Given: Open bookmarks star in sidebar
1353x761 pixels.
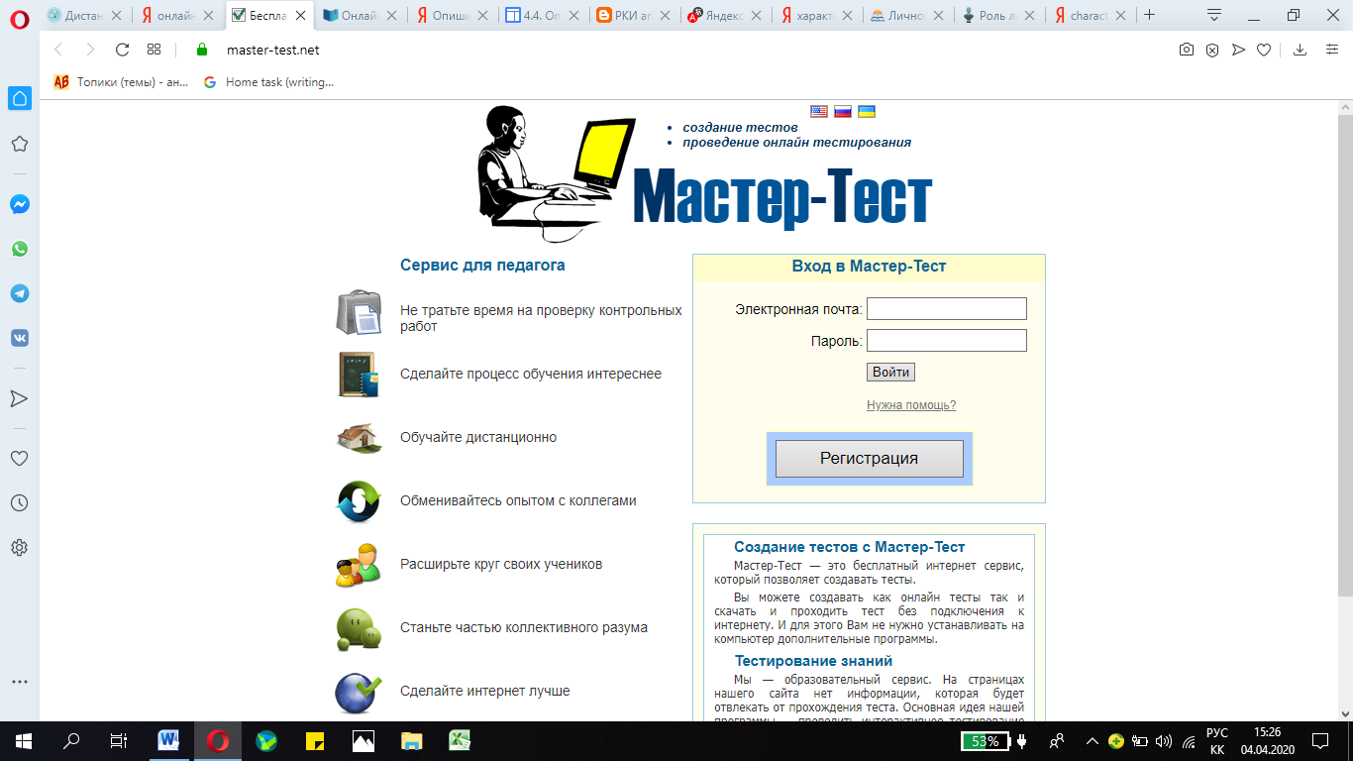Looking at the screenshot, I should click(19, 144).
